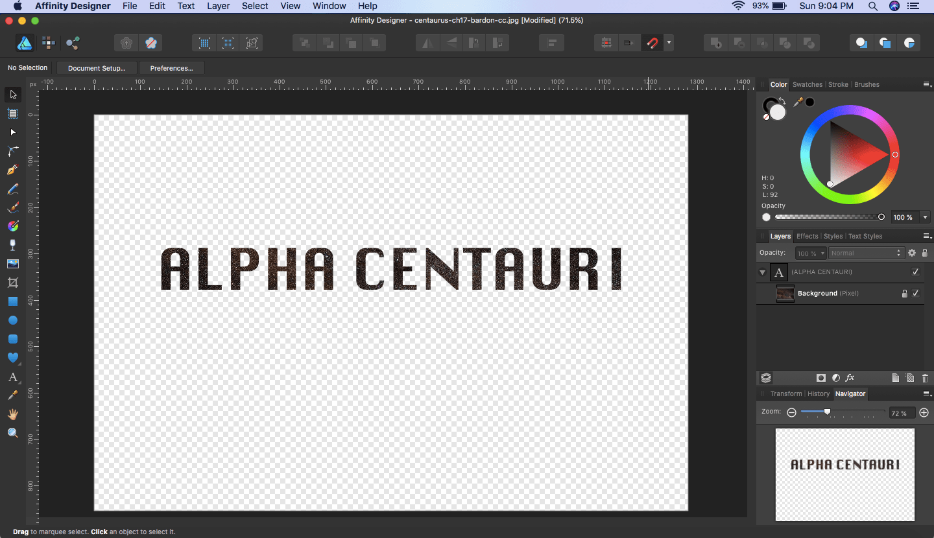Open the Layer menu
This screenshot has width=934, height=538.
point(218,6)
